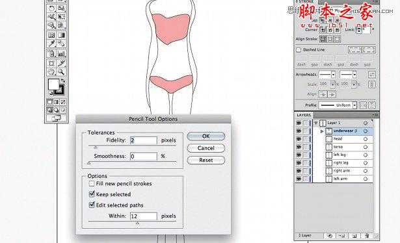
Task: Click the Within input field
Action: [143, 216]
